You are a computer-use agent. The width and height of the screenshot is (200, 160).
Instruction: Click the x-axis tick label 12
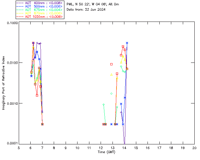(101, 148)
